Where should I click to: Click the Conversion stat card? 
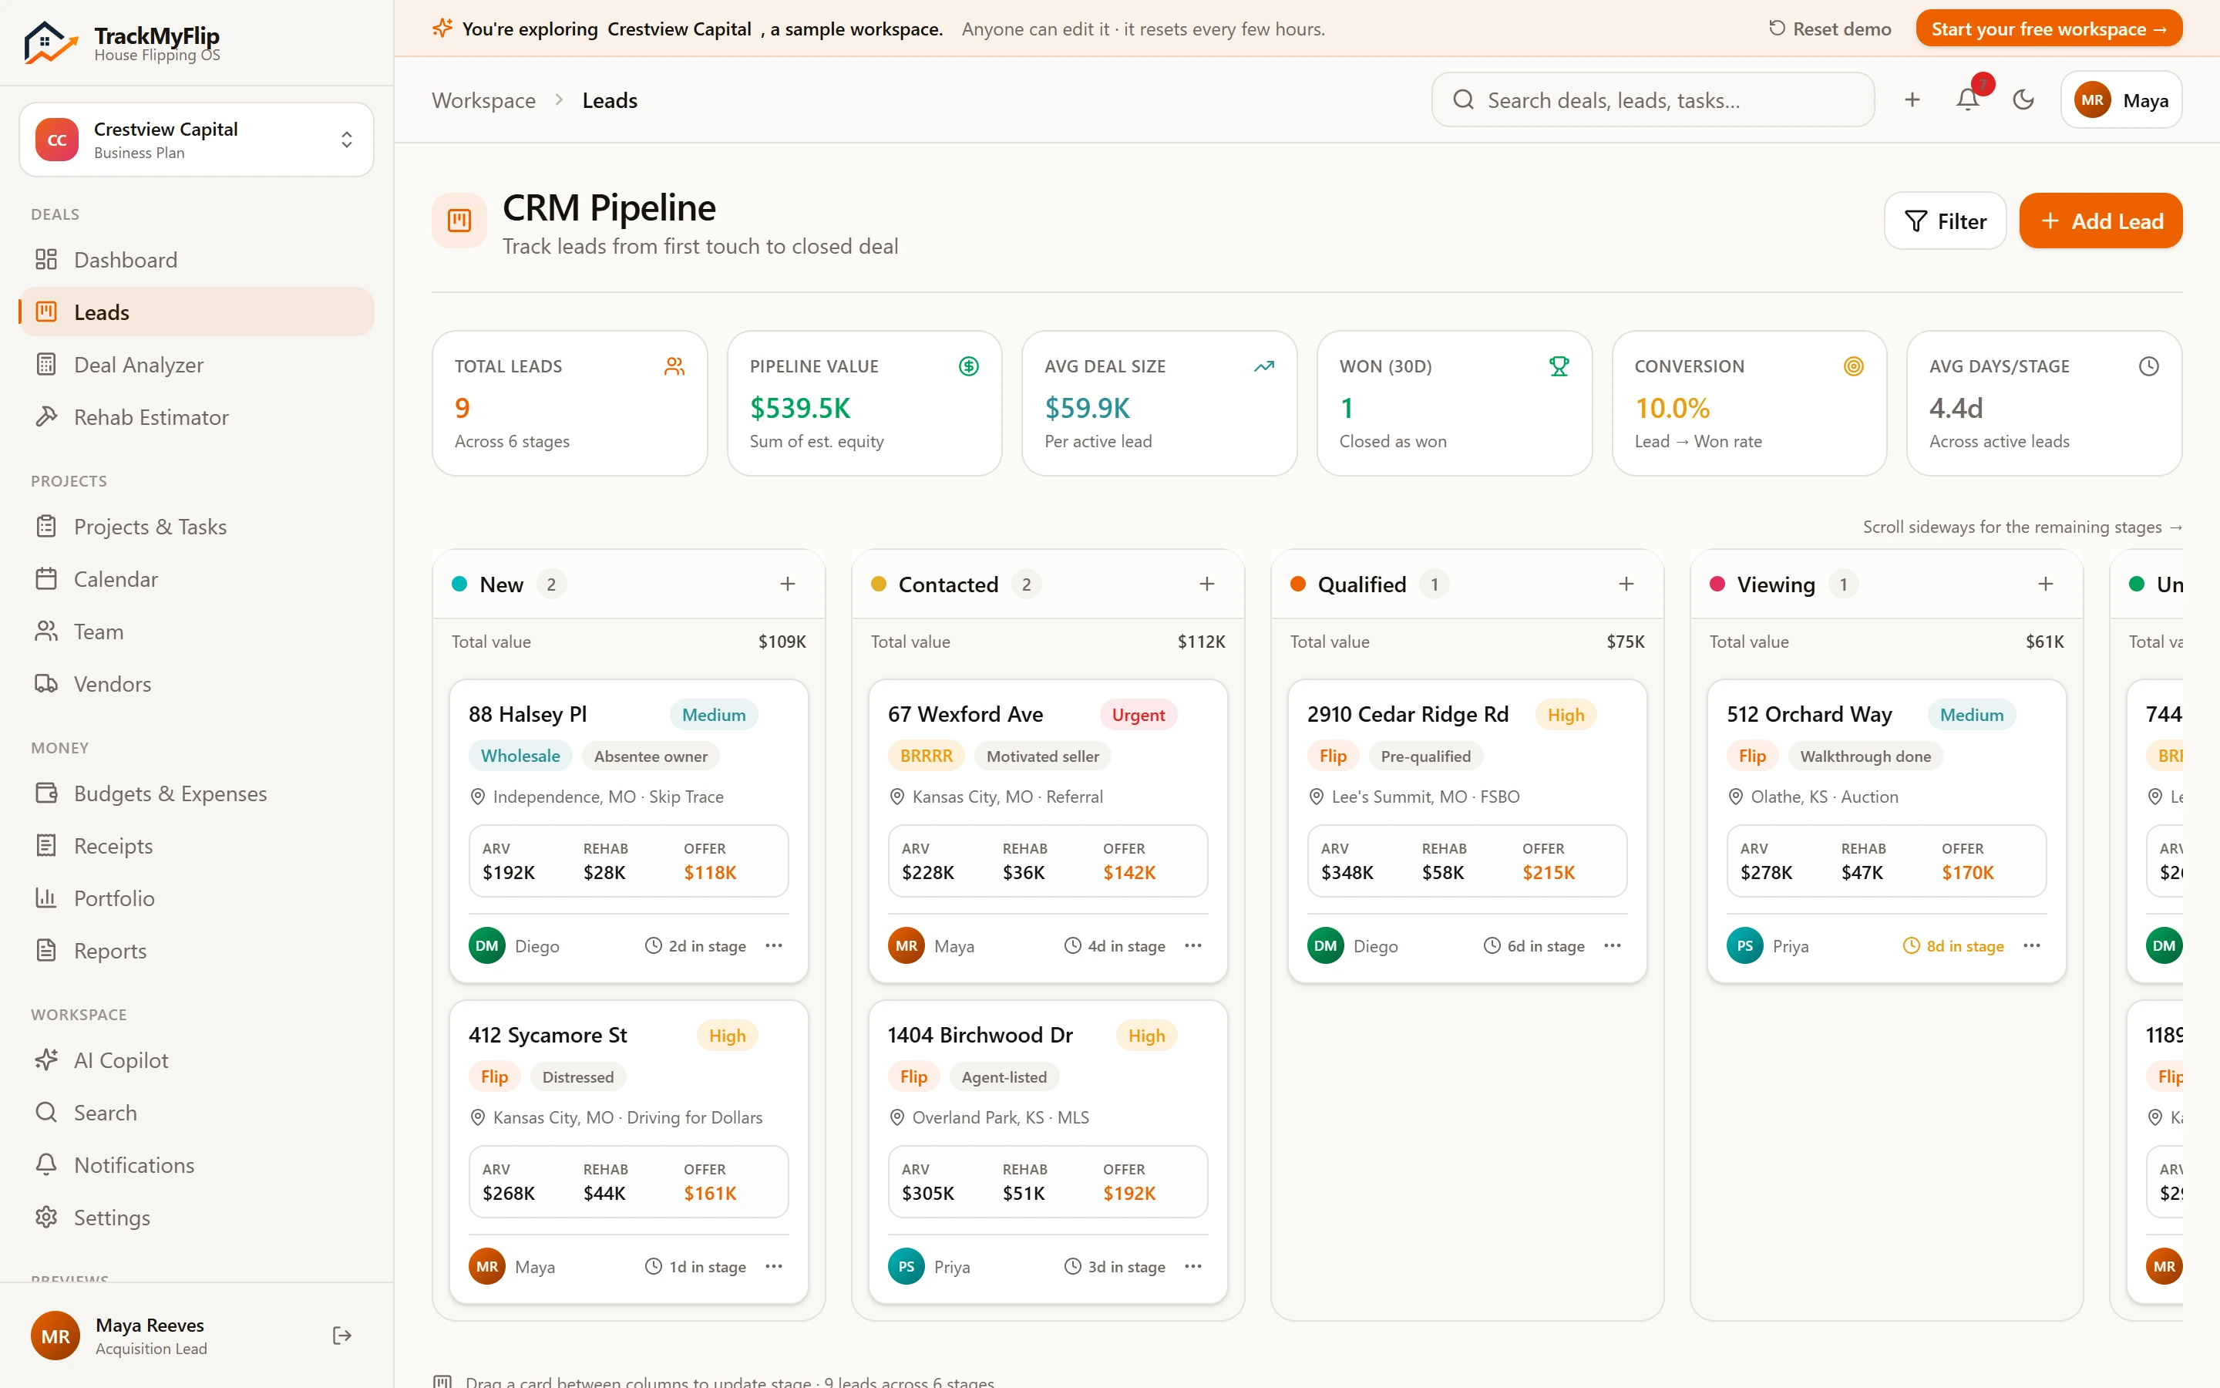[1748, 403]
